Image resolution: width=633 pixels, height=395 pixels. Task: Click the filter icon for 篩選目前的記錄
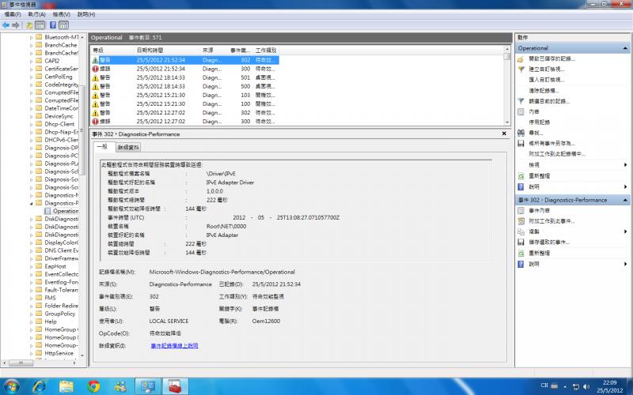point(521,101)
